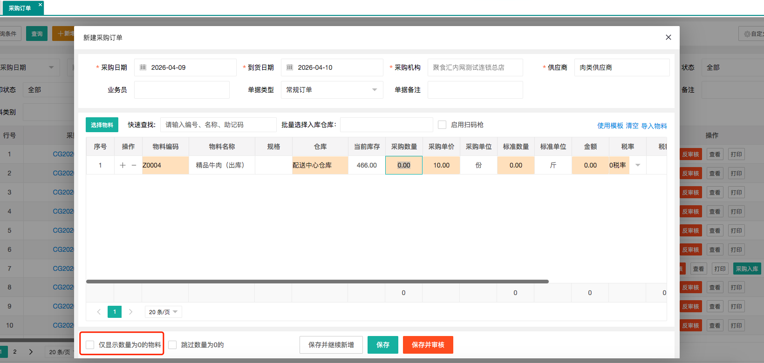
Task: Open the 税率 dropdown arrow in row 1
Action: tap(638, 165)
